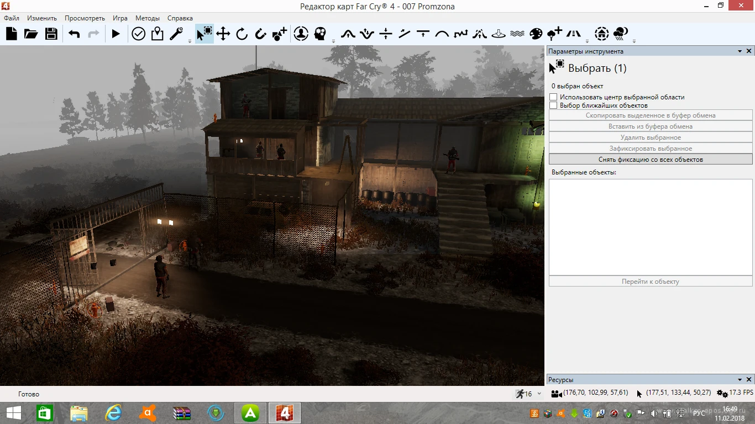Choose the smooth terrain arc tool
755x424 pixels.
coord(442,34)
